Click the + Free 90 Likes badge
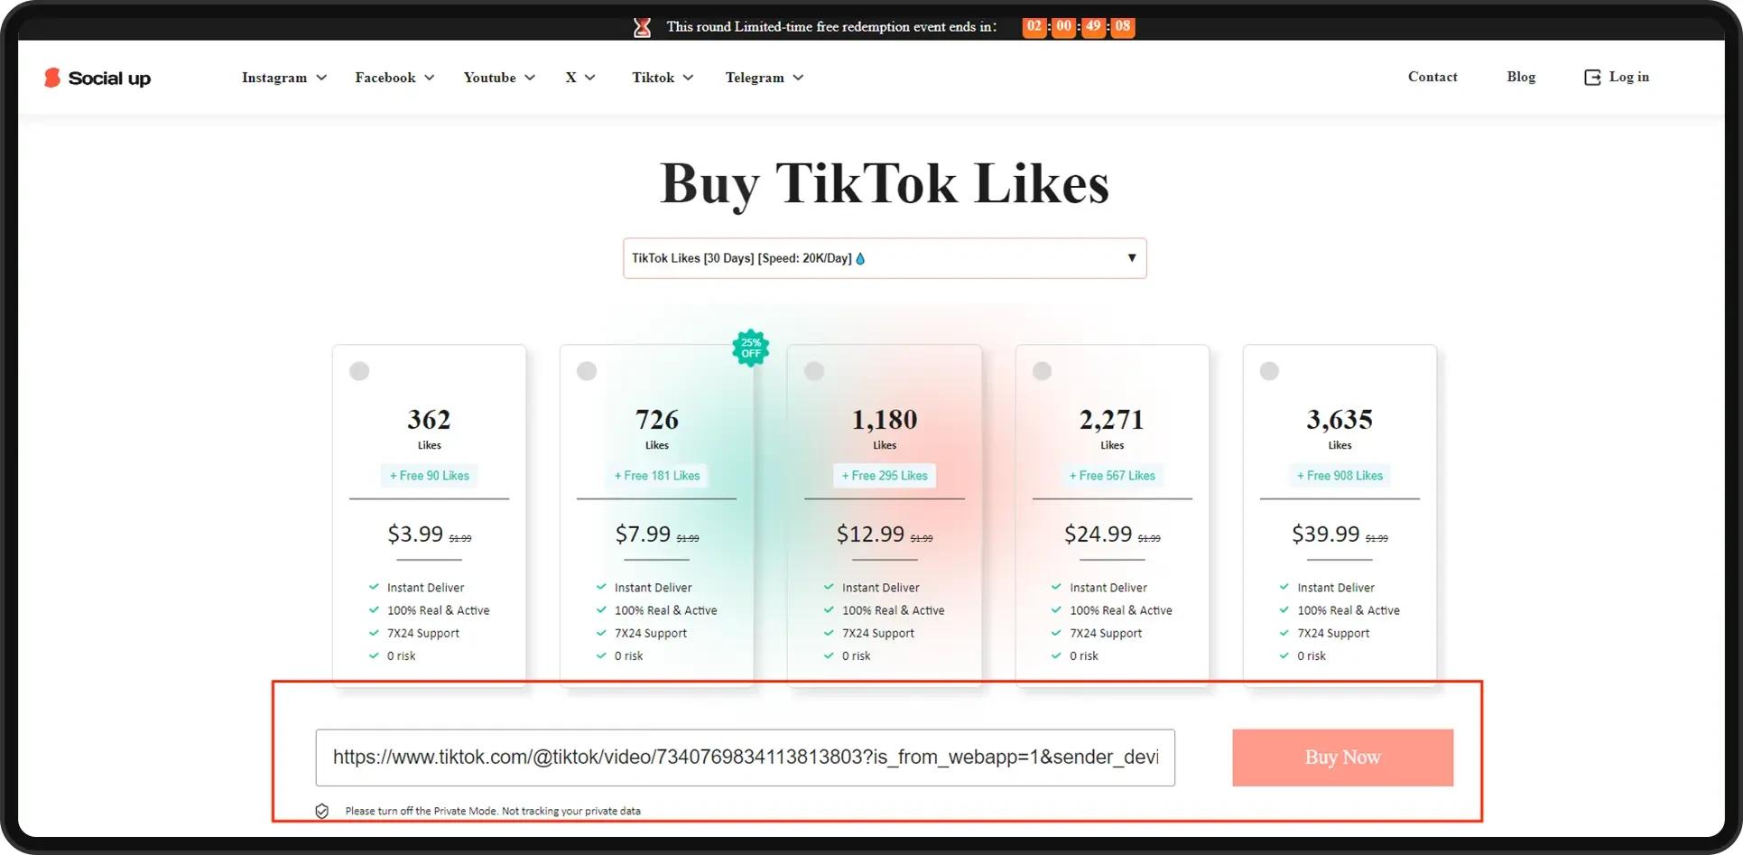This screenshot has height=855, width=1743. pyautogui.click(x=430, y=476)
